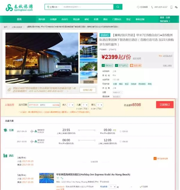Open the WeChat icon in header

(176, 7)
